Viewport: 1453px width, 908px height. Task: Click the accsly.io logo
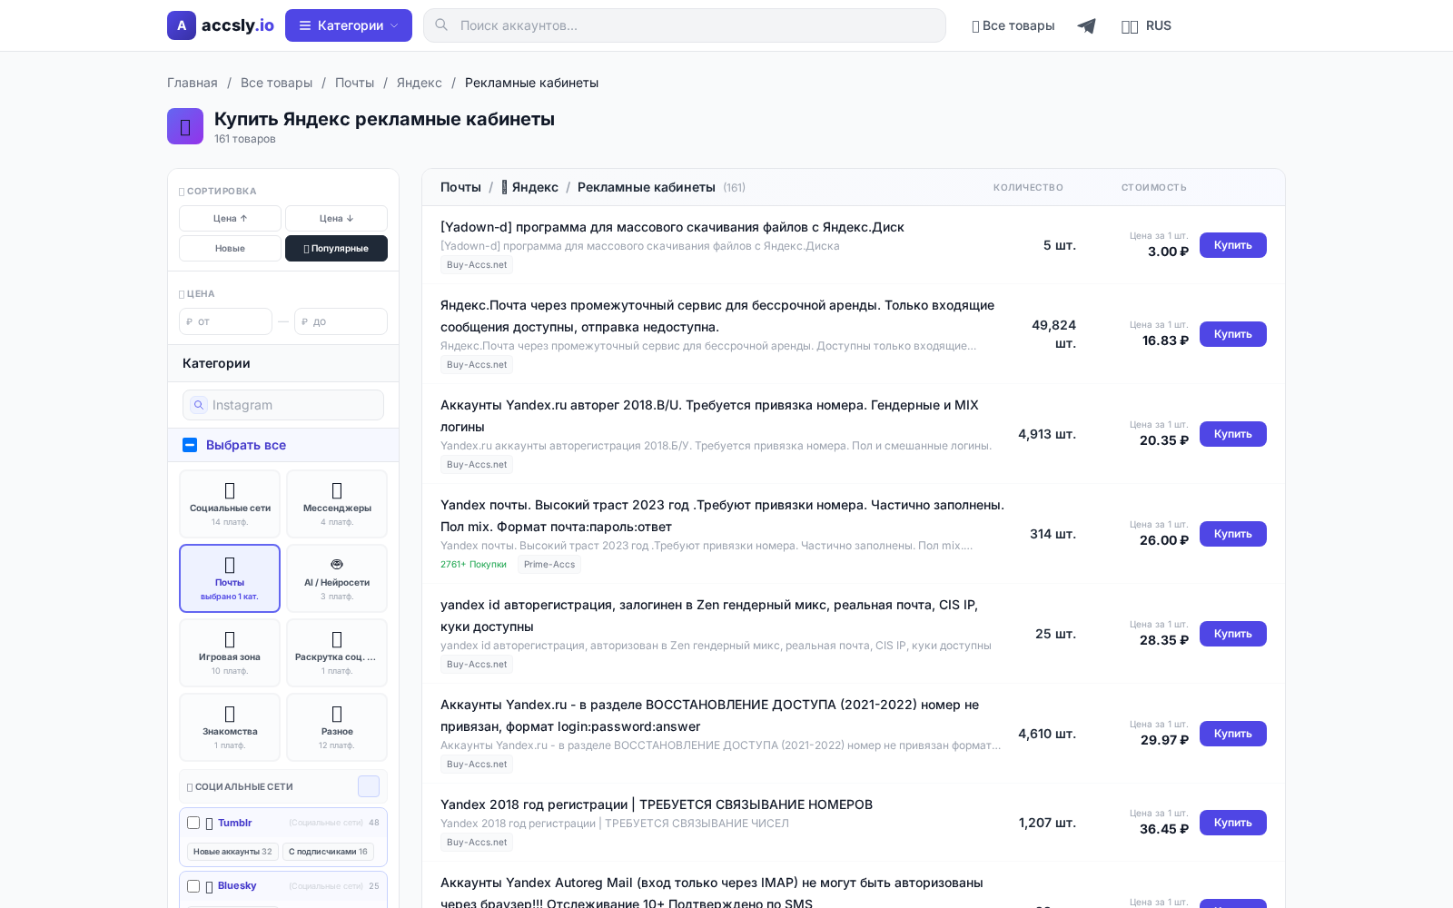tap(221, 25)
